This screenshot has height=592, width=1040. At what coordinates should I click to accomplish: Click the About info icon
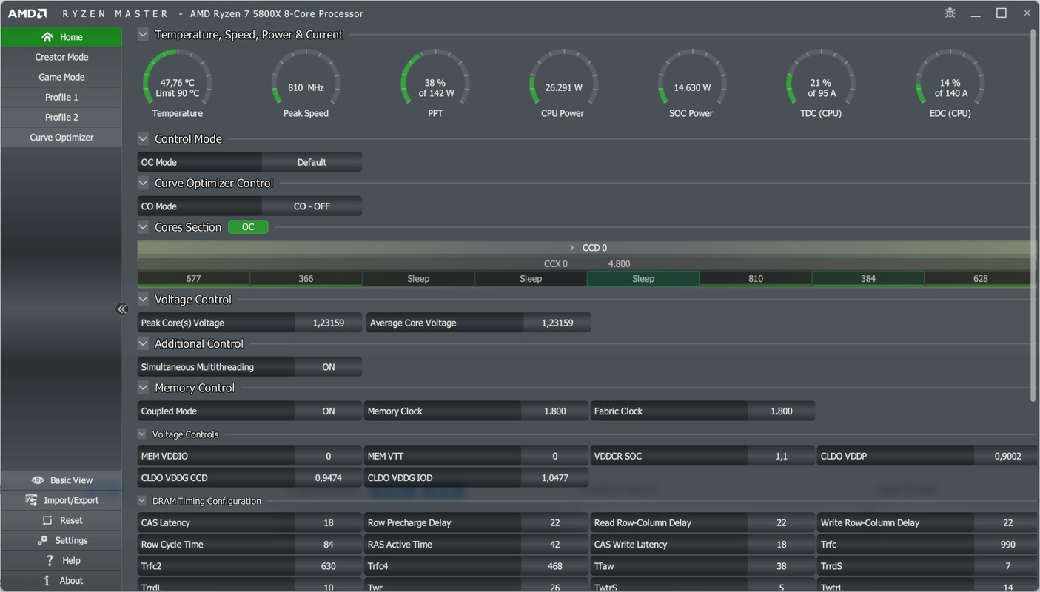click(x=47, y=580)
